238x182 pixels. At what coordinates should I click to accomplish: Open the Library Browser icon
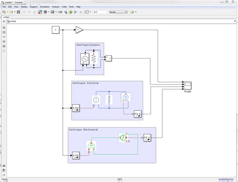pyautogui.click(x=40, y=12)
